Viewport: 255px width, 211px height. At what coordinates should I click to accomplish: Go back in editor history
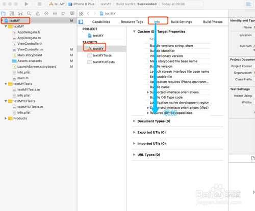click(88, 14)
